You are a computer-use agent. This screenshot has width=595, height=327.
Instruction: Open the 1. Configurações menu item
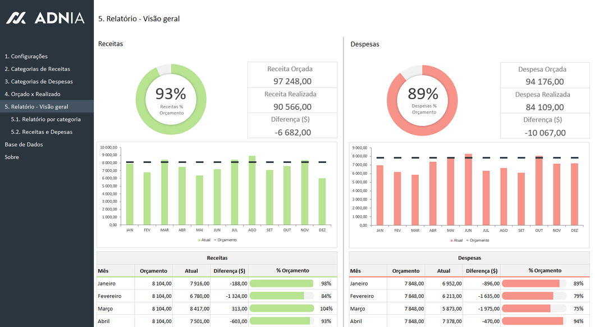point(26,57)
